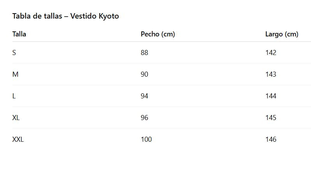Click the chest value 100 for size XXL
This screenshot has width=311, height=170.
click(146, 139)
